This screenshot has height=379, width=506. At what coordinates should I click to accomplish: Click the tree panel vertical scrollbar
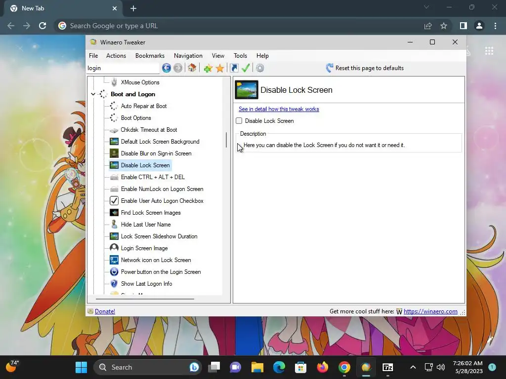tap(226, 140)
